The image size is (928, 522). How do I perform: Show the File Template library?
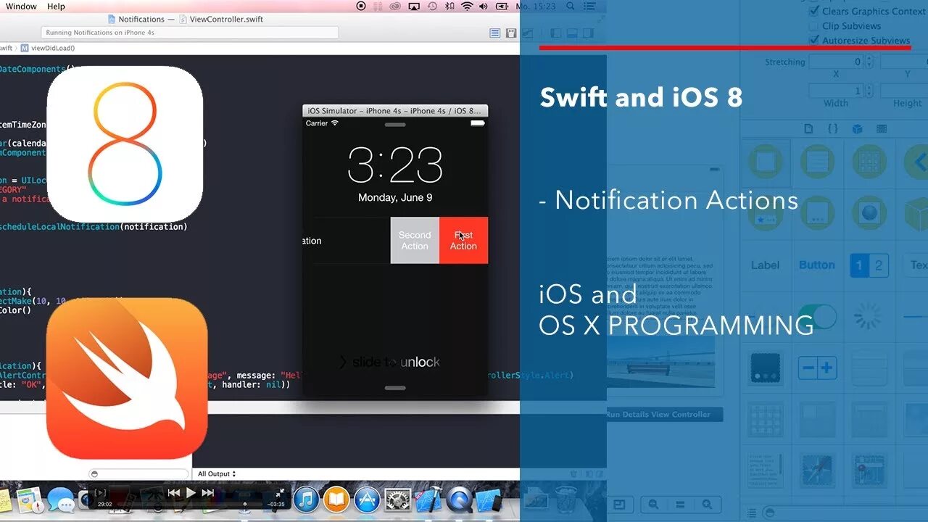click(809, 129)
